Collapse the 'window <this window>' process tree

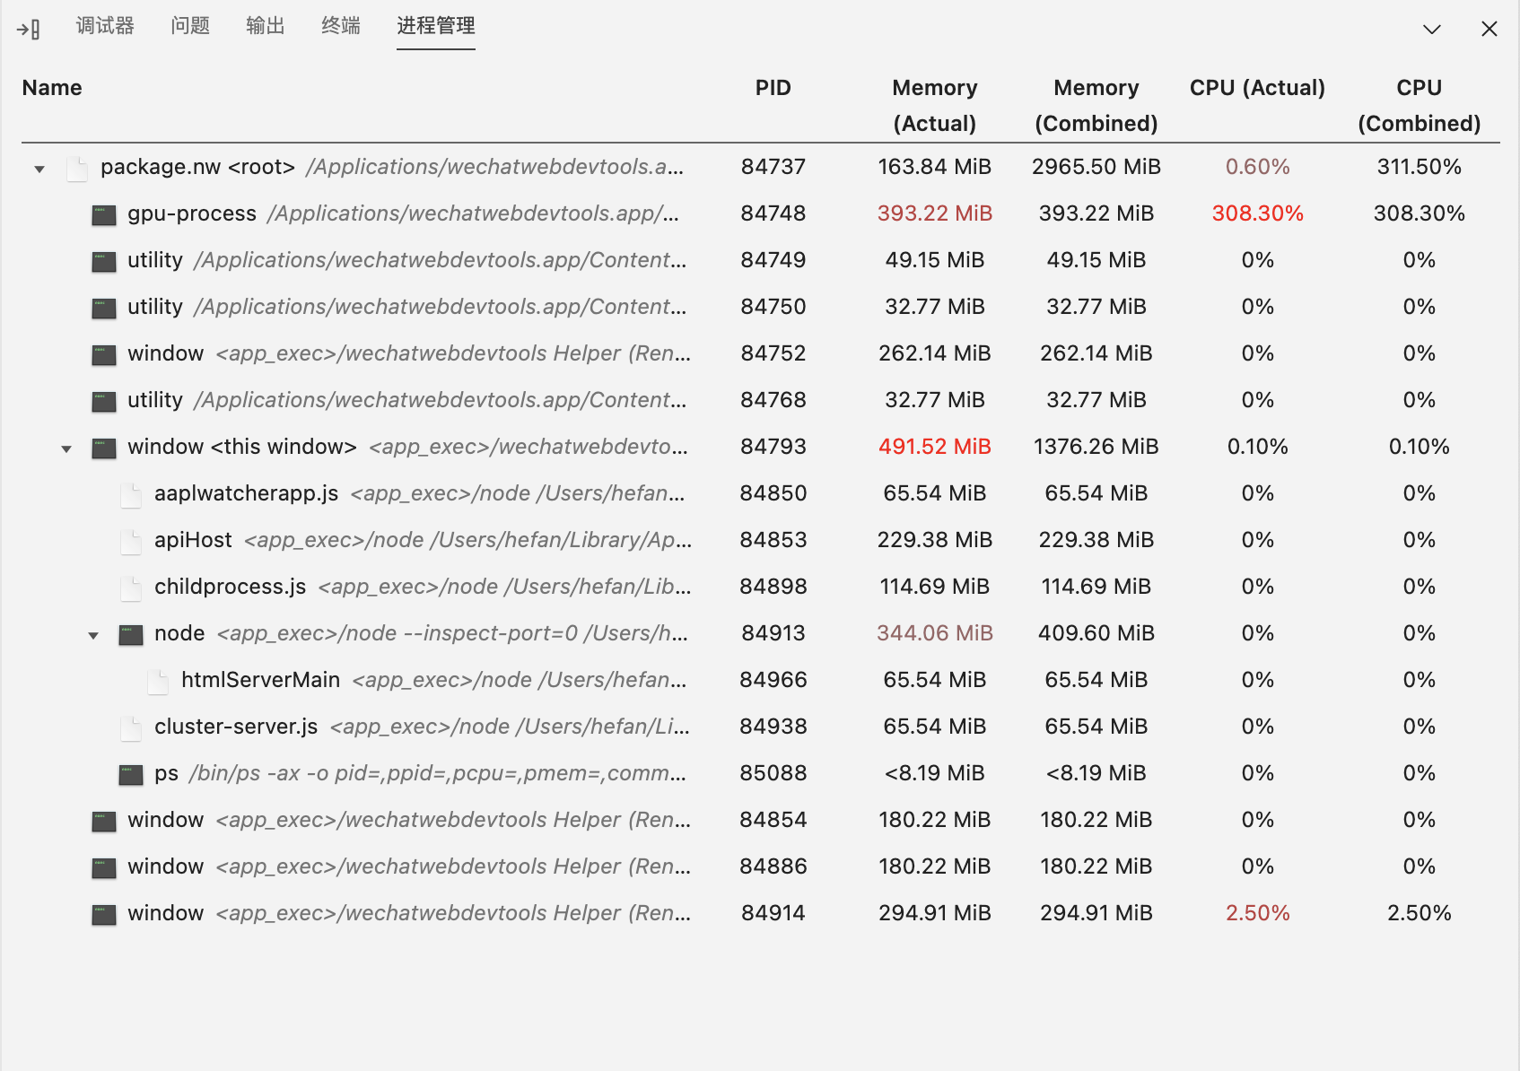tap(66, 448)
